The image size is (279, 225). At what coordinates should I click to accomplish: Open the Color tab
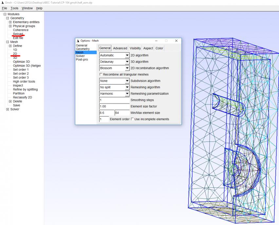tap(159, 48)
